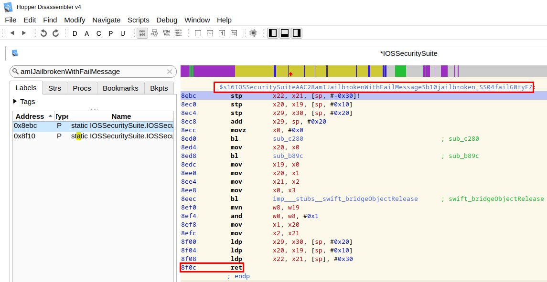This screenshot has width=547, height=282.
Task: Go forward with the navigate forward arrow
Action: coord(24,33)
